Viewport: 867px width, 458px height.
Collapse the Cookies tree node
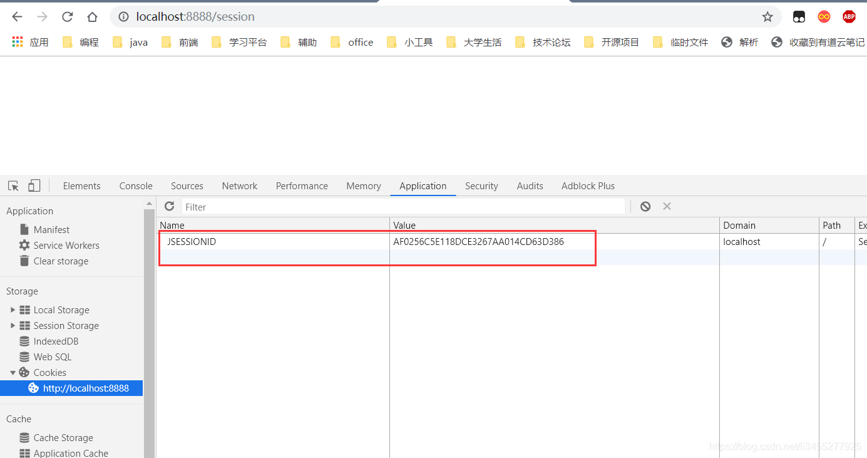[13, 373]
